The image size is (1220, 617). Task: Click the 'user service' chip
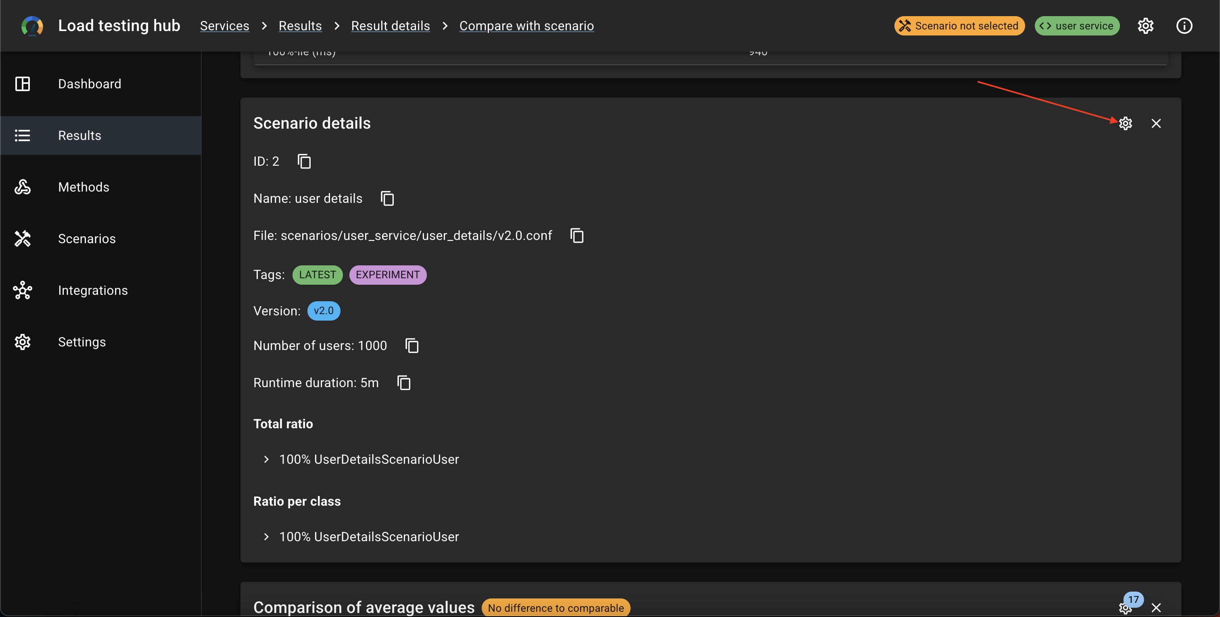point(1078,25)
